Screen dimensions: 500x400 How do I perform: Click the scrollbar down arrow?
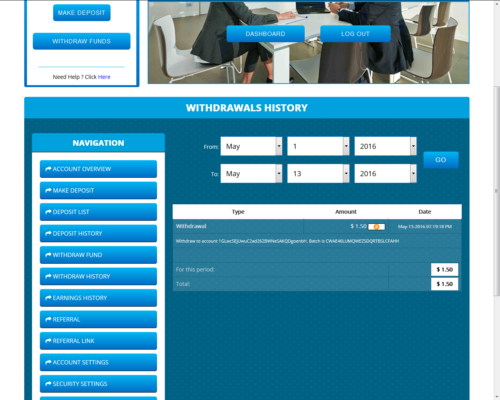click(497, 397)
